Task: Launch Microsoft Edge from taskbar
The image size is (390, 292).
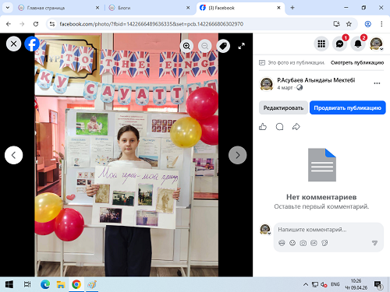Action: 45,284
